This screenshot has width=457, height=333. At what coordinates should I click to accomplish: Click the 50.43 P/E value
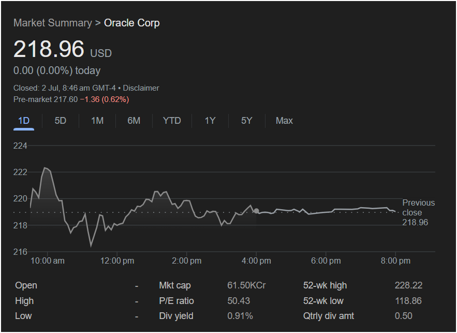pos(239,301)
